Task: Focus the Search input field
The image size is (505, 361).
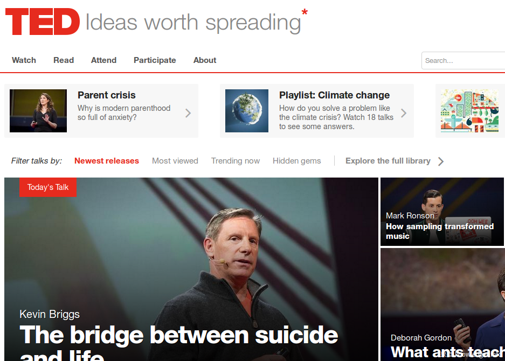Action: tap(463, 60)
